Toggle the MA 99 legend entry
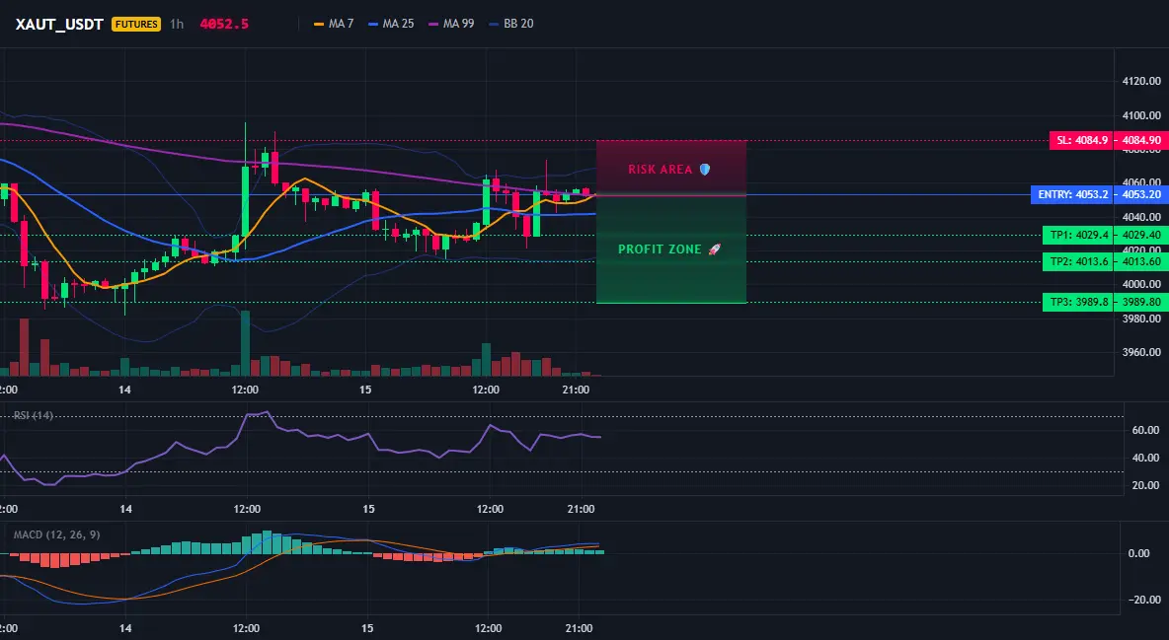The width and height of the screenshot is (1169, 640). point(452,24)
